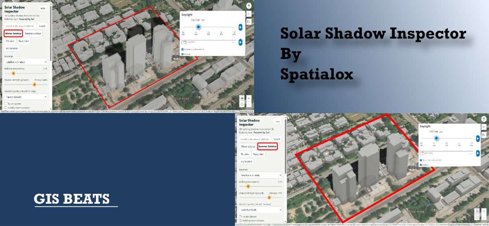Click the time slider handle in upper Daylight widget
Screen dimensions: 489x226
point(198,27)
